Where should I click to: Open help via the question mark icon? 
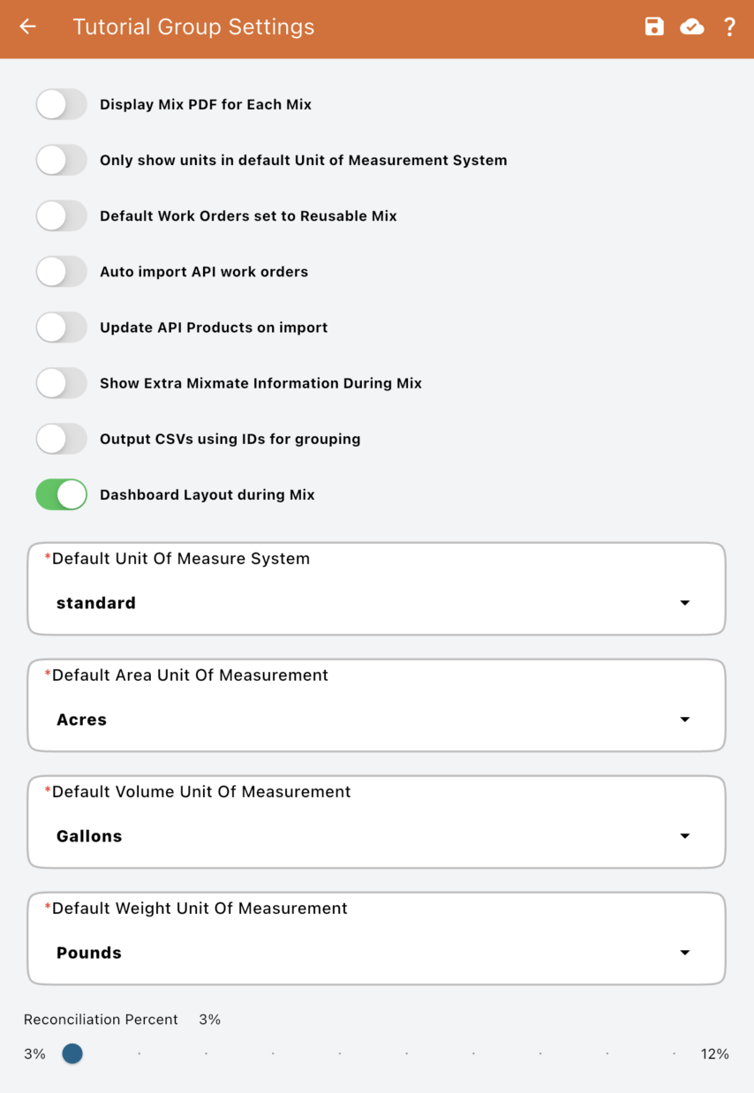coord(729,26)
